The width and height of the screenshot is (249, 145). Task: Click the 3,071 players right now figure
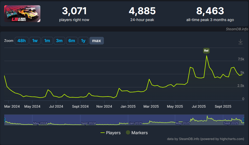(74, 11)
